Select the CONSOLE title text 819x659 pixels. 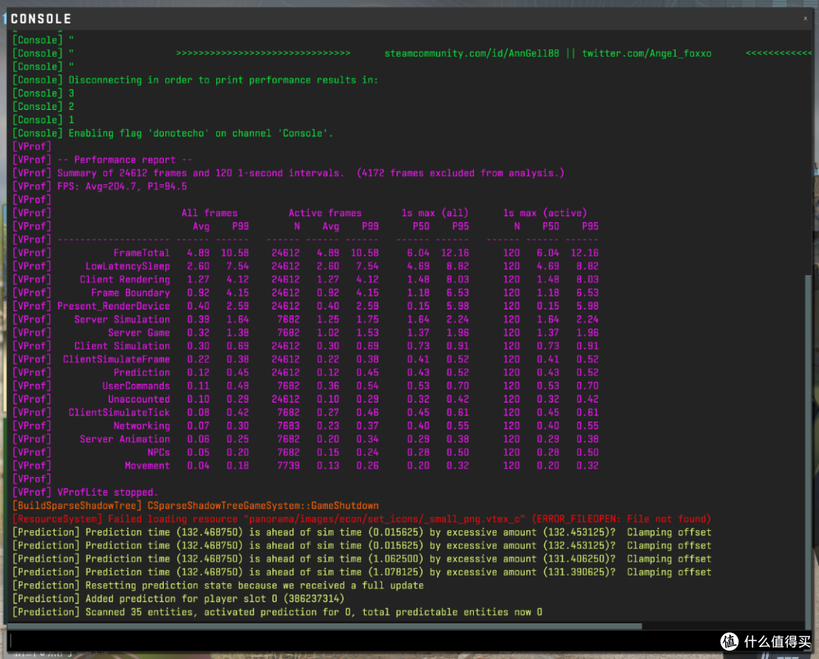[x=41, y=19]
